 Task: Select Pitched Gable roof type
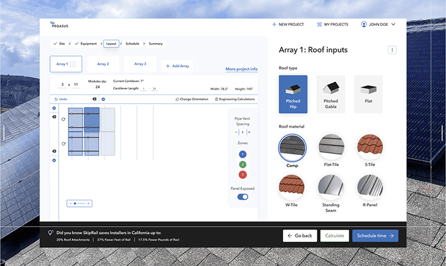pos(331,93)
